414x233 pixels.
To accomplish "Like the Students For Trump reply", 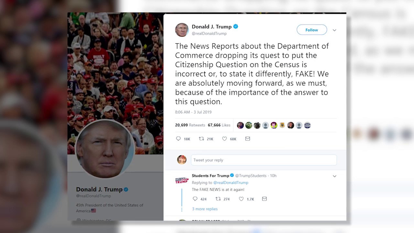I will point(241,199).
